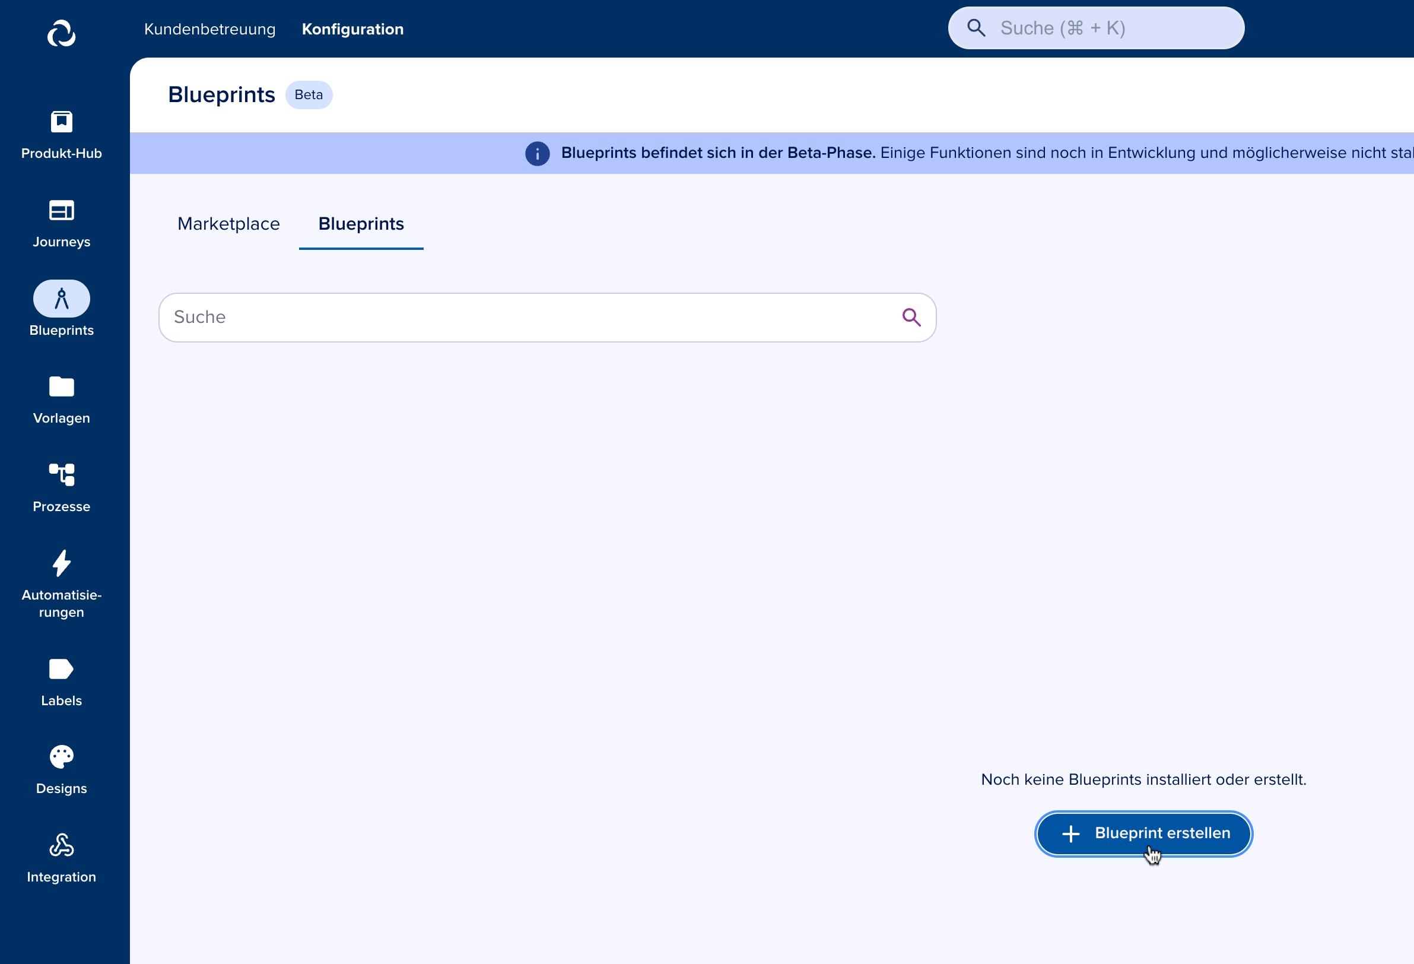Image resolution: width=1414 pixels, height=964 pixels.
Task: Click the info icon in beta banner
Action: pos(537,153)
